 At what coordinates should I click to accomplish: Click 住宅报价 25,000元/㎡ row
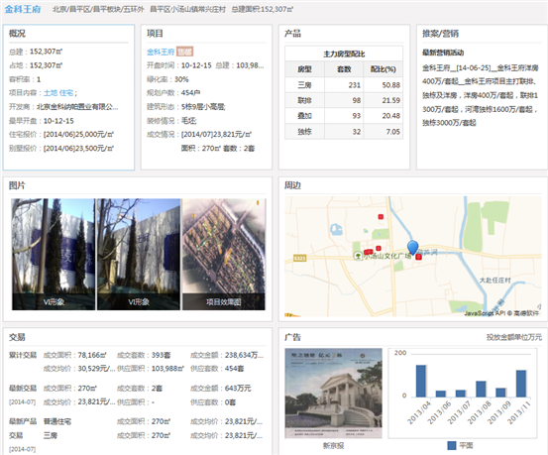point(61,135)
